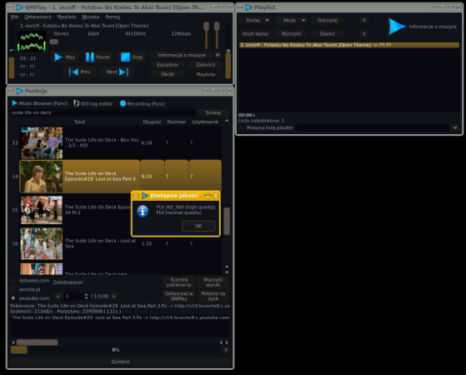Open the Muzyka menu
The image size is (466, 375).
(x=91, y=17)
